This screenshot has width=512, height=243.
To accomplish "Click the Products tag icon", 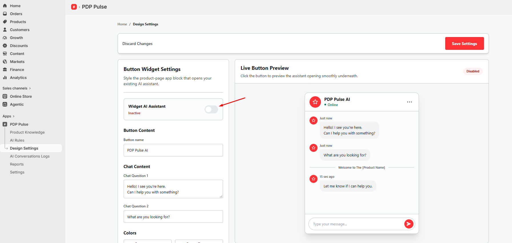I will 5,22.
